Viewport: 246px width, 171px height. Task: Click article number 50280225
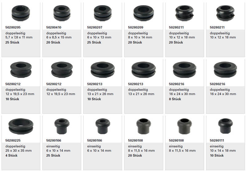tap(13, 140)
